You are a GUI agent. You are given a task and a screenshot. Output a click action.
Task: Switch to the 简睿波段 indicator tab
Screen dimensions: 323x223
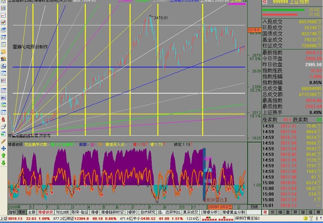[x=45, y=212]
